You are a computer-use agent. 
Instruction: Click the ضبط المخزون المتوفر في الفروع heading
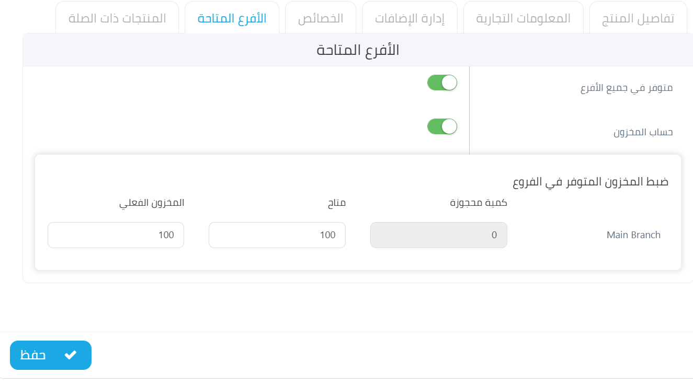tap(590, 182)
